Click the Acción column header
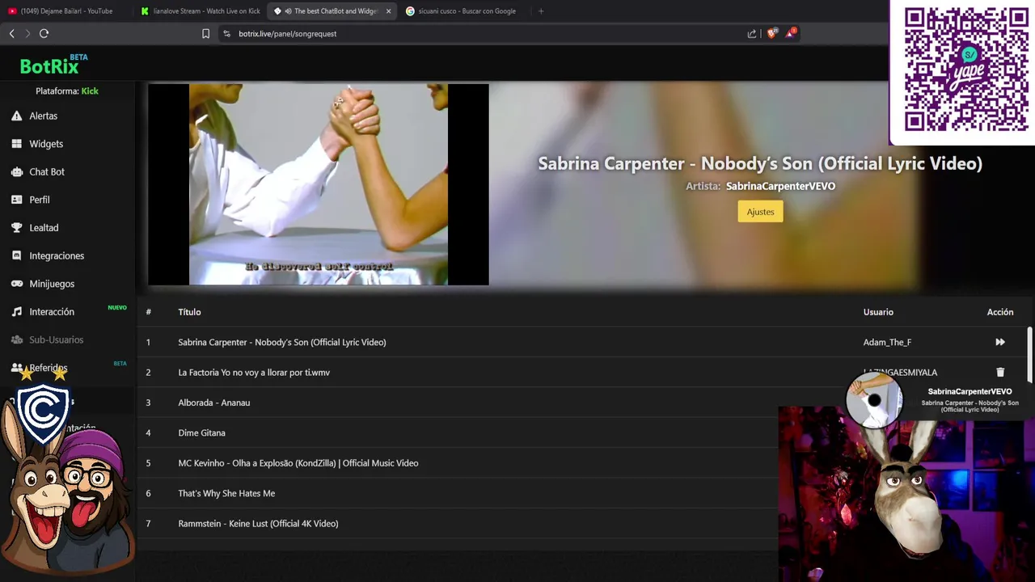Screen dimensions: 1035x582 tap(1000, 312)
